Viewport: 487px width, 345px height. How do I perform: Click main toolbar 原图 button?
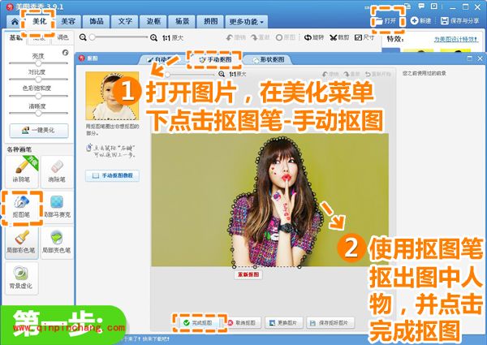pyautogui.click(x=286, y=37)
